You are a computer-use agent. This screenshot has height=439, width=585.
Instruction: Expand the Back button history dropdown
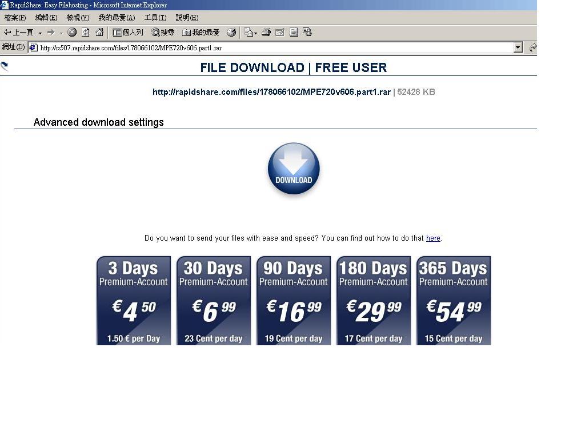pos(40,33)
